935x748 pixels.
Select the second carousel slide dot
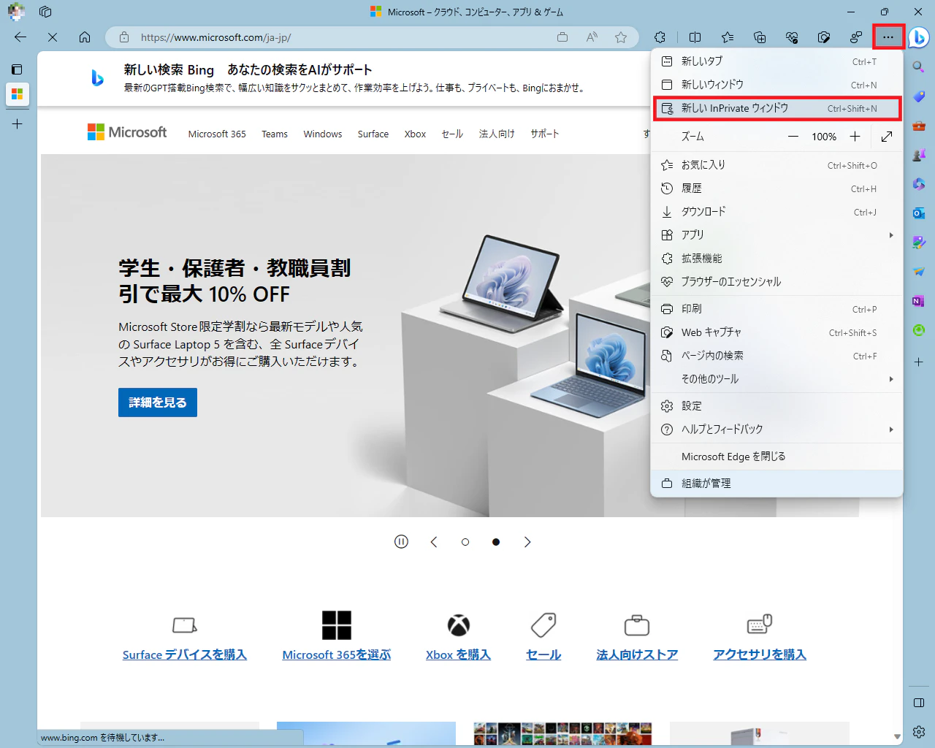point(496,542)
